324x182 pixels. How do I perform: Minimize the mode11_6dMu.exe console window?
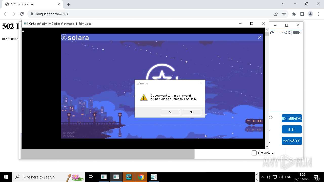tap(240, 24)
